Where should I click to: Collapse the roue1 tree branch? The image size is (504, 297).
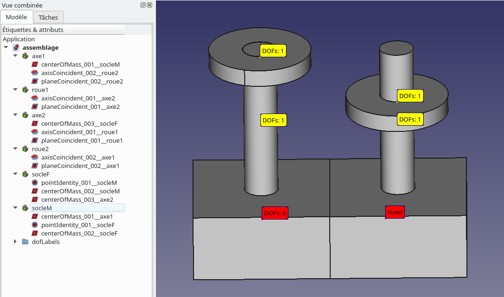coord(15,90)
